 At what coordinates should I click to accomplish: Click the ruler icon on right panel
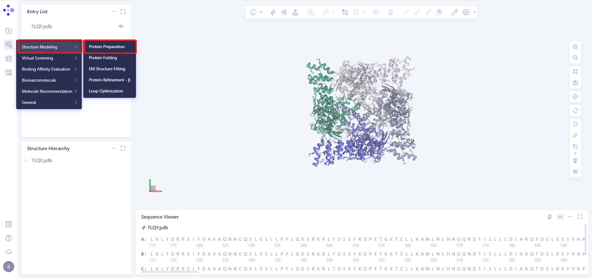575,136
